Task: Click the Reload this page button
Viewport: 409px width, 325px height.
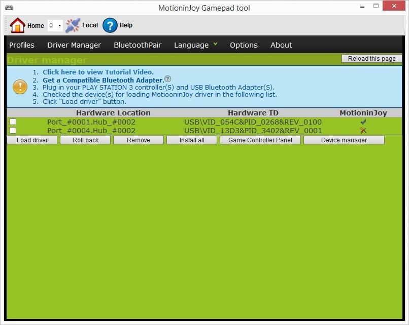Action: [371, 59]
